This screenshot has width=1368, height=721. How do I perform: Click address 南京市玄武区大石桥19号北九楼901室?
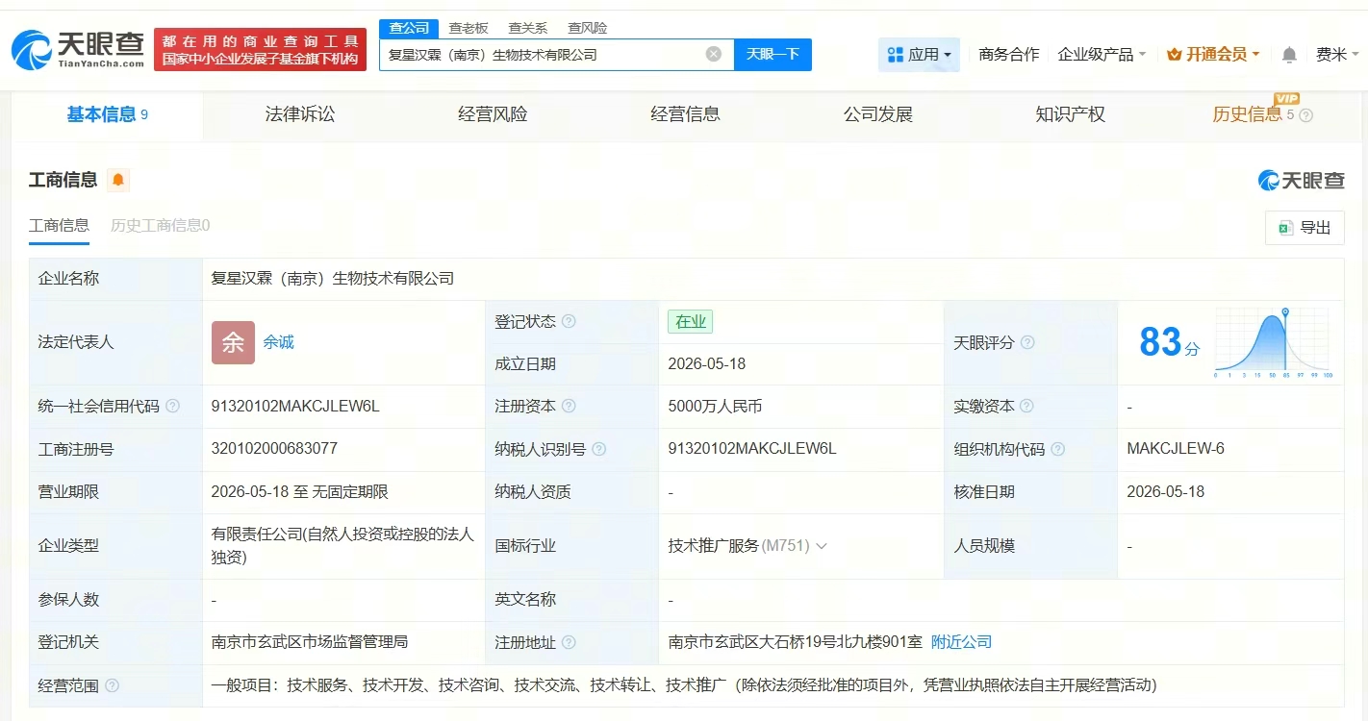795,642
